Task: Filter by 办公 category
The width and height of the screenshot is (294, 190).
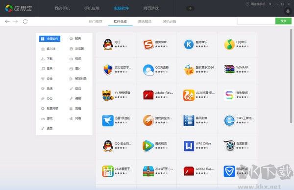Action: (x=47, y=99)
